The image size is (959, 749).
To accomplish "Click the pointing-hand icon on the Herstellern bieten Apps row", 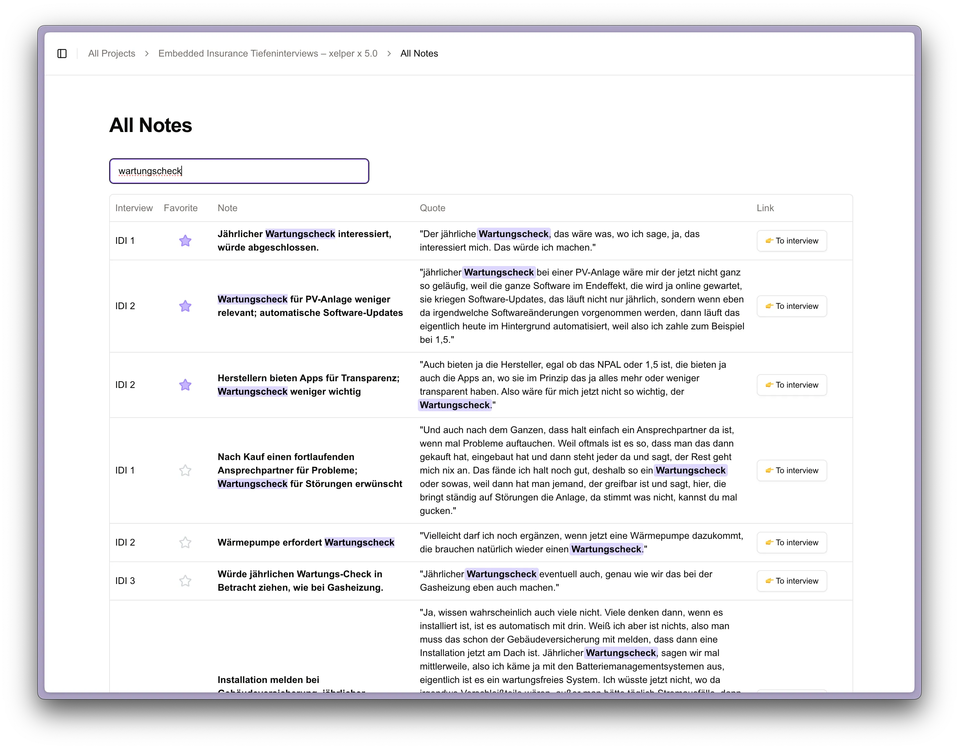I will [769, 385].
